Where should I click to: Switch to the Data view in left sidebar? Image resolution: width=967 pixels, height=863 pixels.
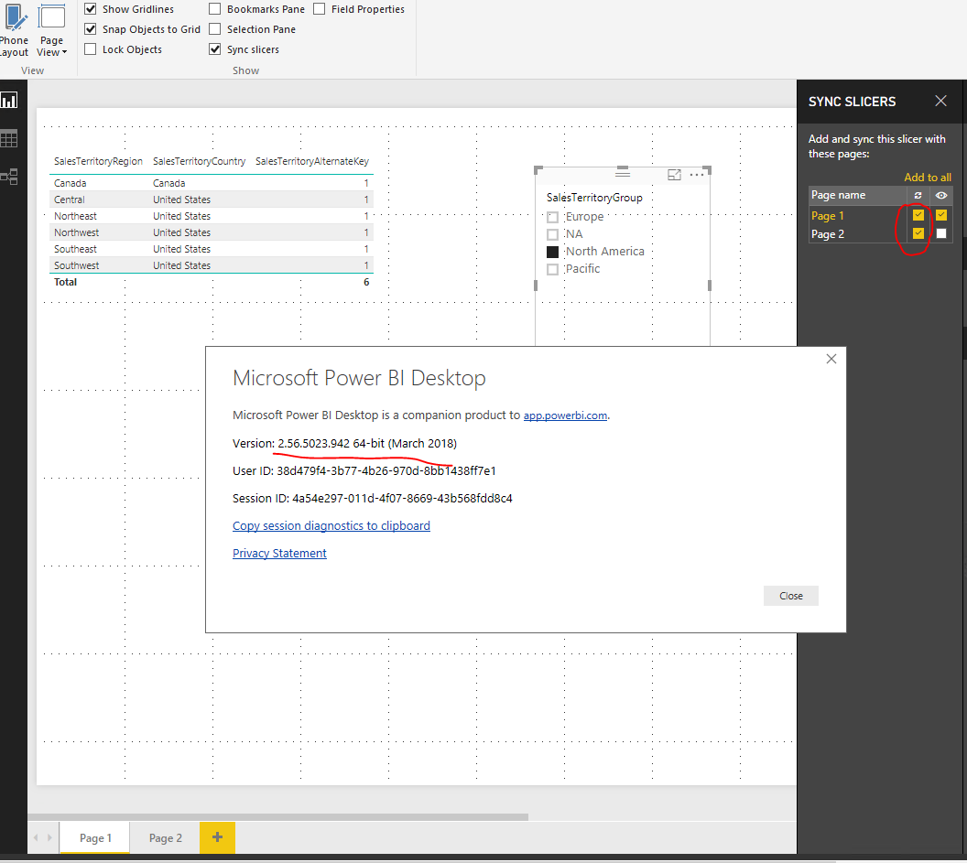9,139
